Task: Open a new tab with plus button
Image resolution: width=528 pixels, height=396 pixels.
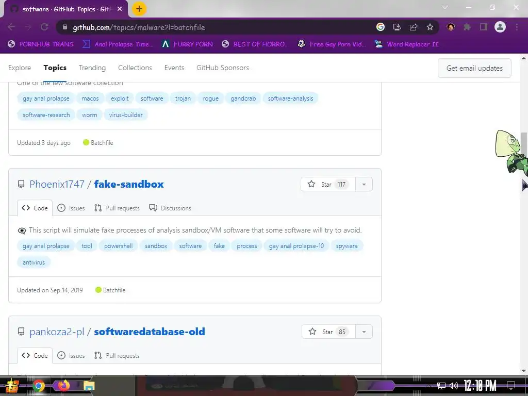Action: click(139, 9)
